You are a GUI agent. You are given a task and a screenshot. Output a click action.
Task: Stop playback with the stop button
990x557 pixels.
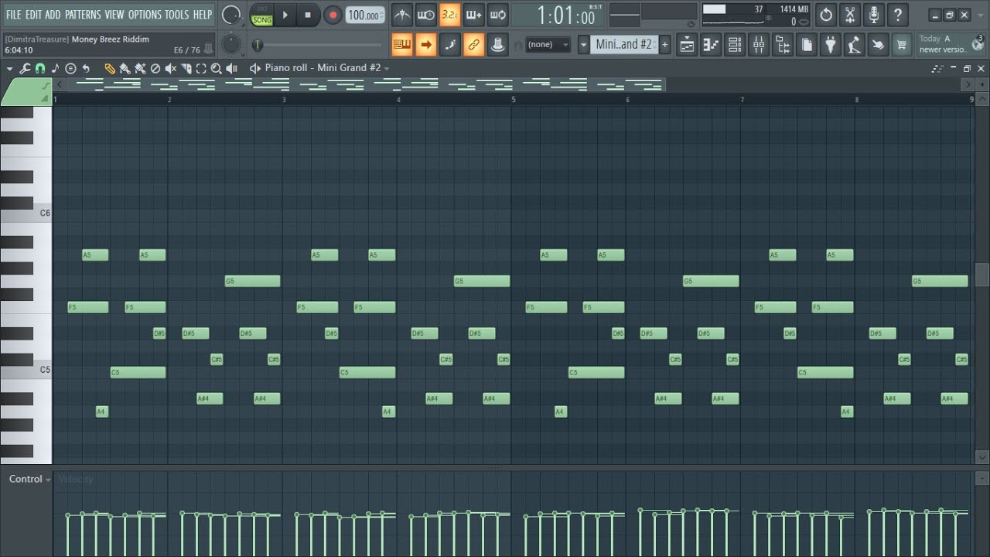coord(308,15)
